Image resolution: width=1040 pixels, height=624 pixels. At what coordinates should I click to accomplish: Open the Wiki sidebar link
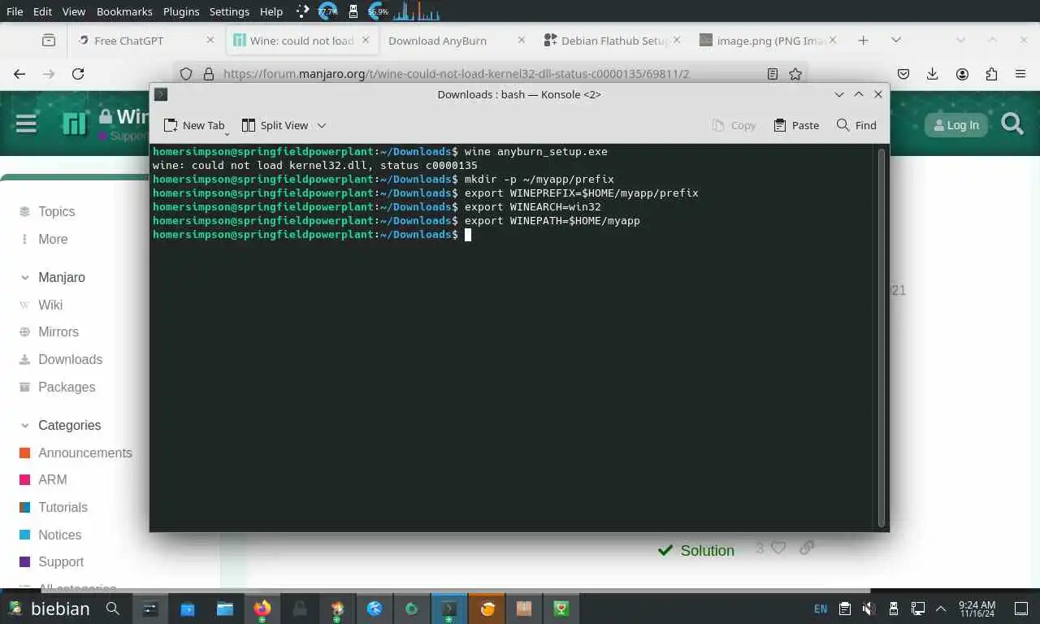(50, 305)
